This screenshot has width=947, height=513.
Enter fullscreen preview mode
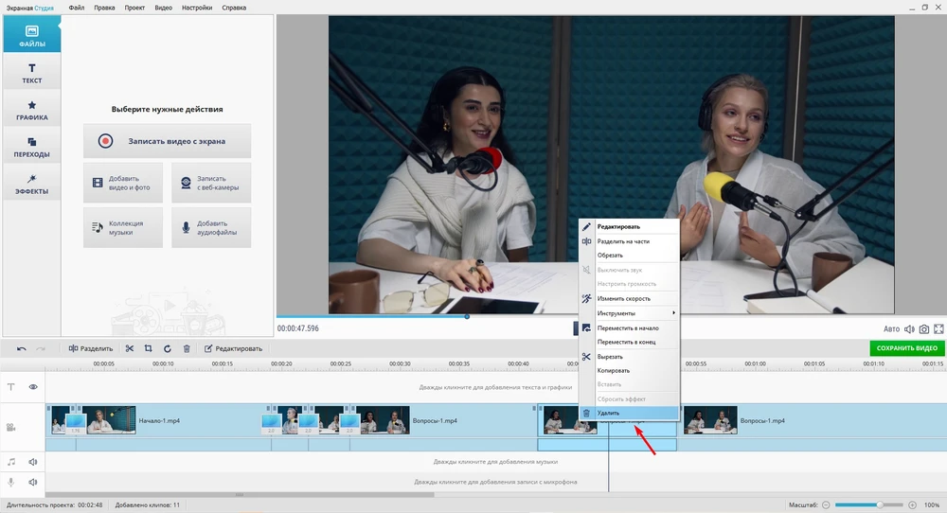(x=938, y=329)
